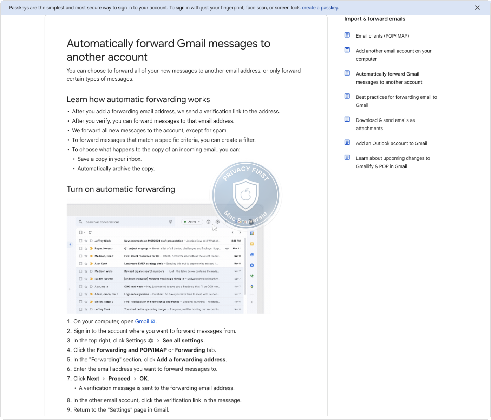Image resolution: width=491 pixels, height=420 pixels.
Task: Open the Calendar side panel icon in the Gmail screenshot
Action: 252,233
